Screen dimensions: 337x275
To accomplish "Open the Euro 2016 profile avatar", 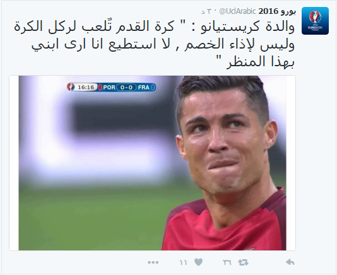I will click(x=315, y=21).
